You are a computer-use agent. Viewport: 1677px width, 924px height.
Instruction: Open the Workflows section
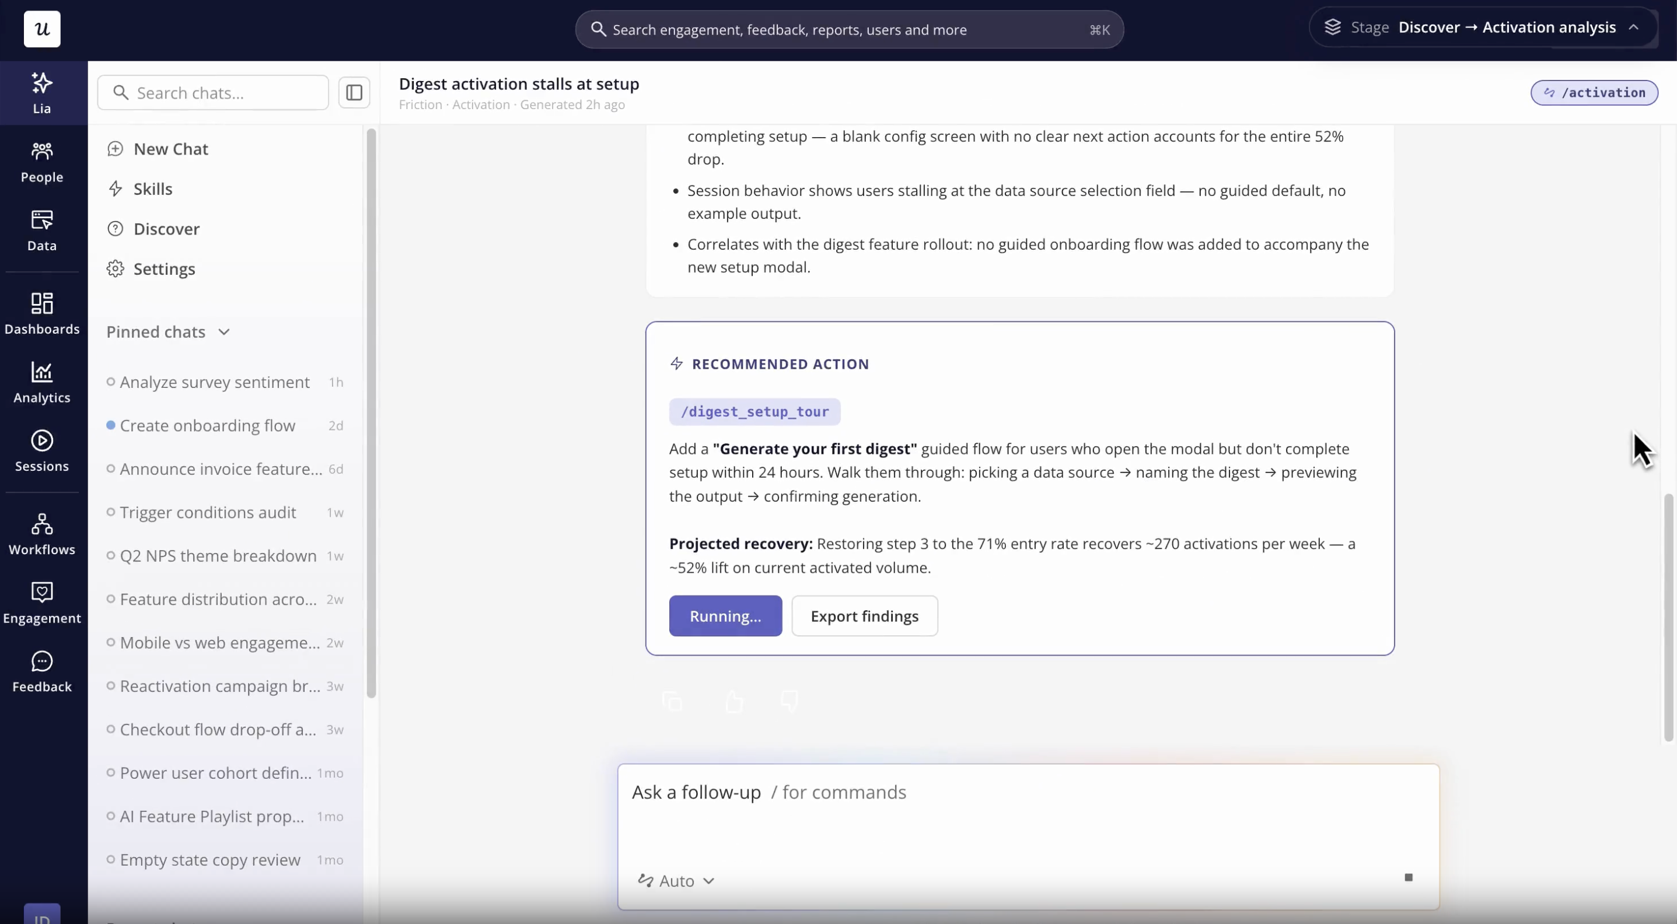click(x=43, y=534)
